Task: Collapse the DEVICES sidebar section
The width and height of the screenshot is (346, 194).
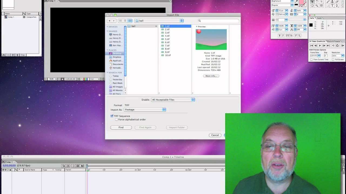Action: 107,27
